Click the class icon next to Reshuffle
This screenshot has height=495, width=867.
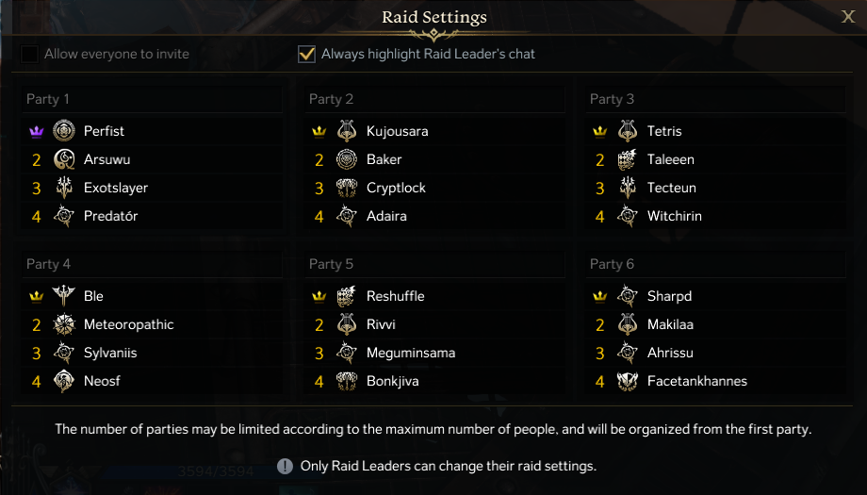click(347, 296)
